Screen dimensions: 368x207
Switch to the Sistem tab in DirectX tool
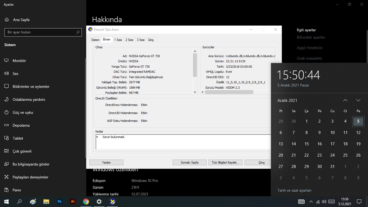point(95,40)
